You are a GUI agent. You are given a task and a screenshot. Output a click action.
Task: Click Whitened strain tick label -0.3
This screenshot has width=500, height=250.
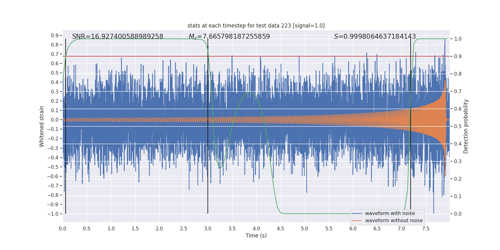point(53,148)
